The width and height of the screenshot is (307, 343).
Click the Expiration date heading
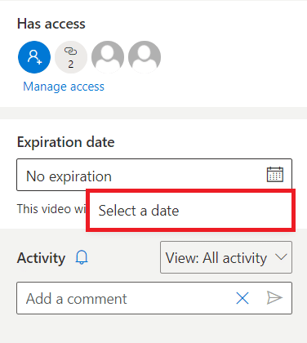(x=66, y=142)
